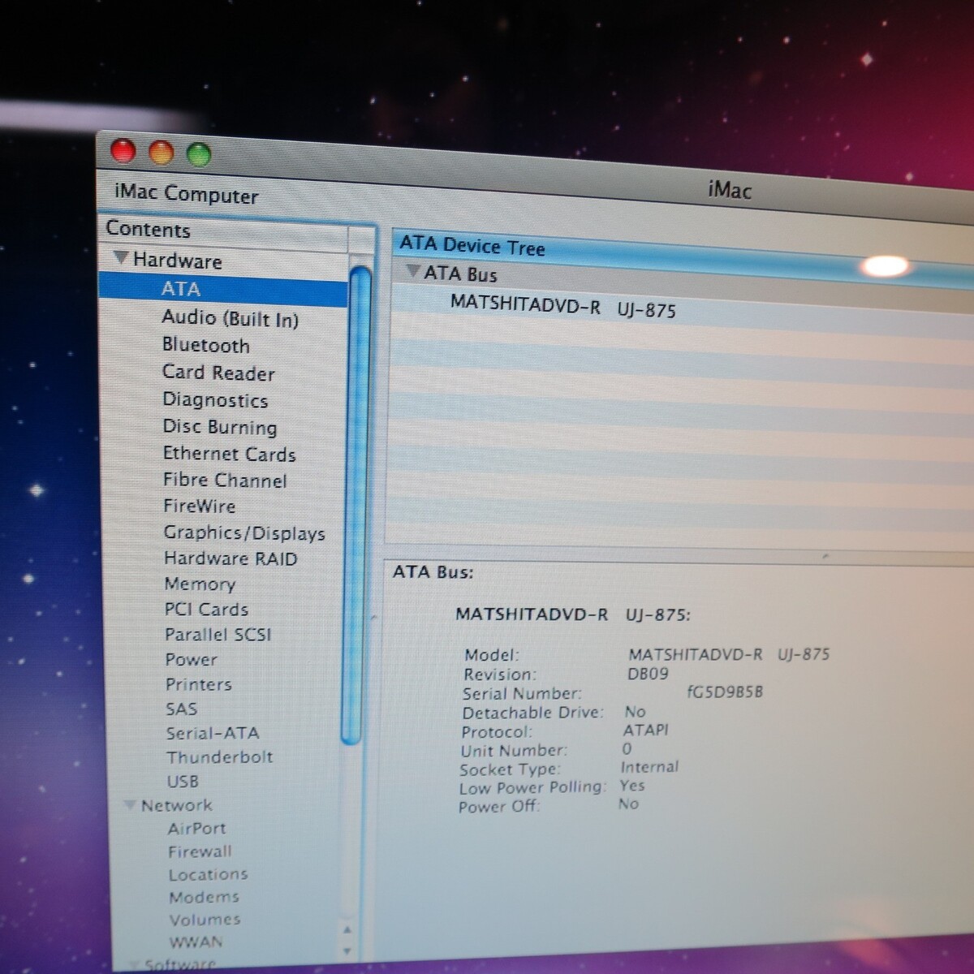Select Memory in Contents list

tap(200, 584)
